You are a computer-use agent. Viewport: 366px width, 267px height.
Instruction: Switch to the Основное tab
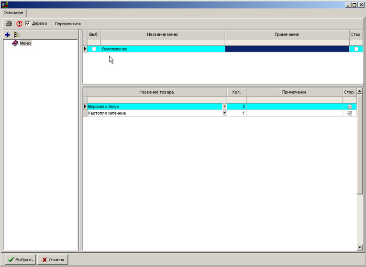(13, 13)
